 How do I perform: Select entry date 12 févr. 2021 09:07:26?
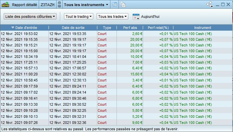point(19,123)
